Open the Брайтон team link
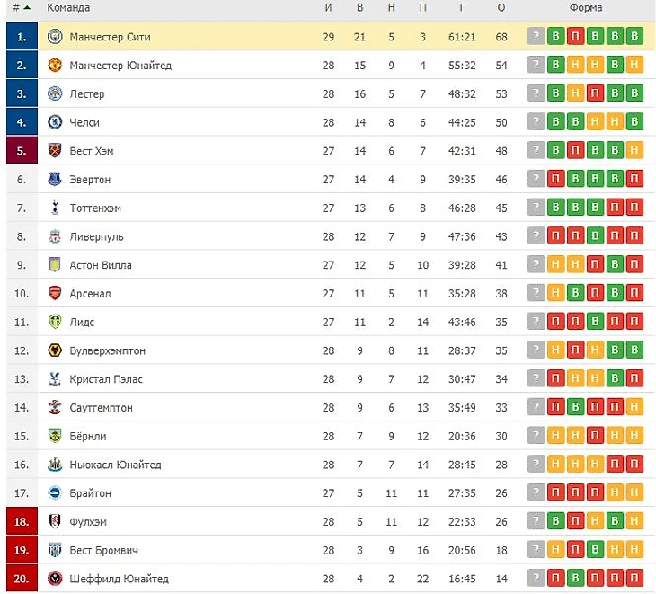 tap(91, 493)
